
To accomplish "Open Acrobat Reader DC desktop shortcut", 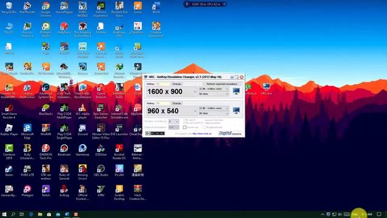I will (119, 152).
